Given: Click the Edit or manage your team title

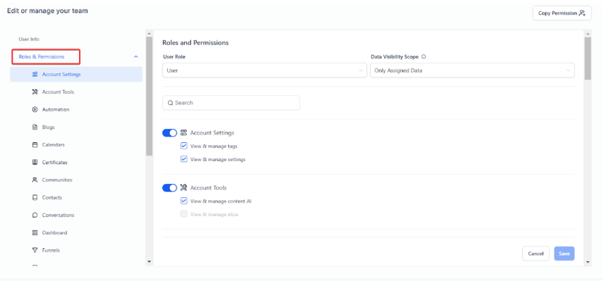Looking at the screenshot, I should click(47, 11).
